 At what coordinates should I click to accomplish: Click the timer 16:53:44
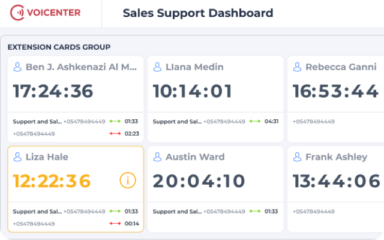(x=335, y=91)
